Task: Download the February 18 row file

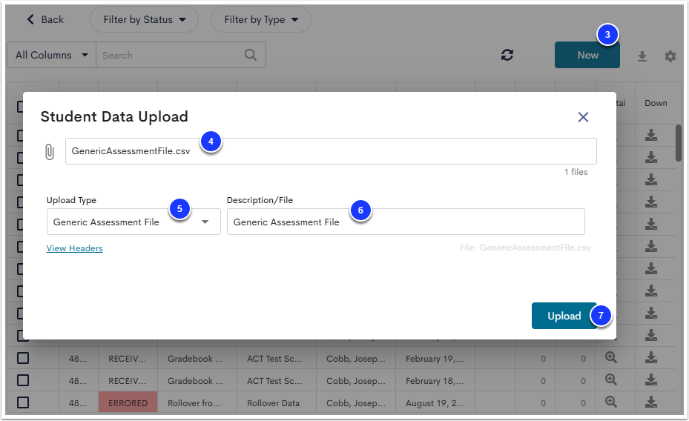Action: click(650, 379)
